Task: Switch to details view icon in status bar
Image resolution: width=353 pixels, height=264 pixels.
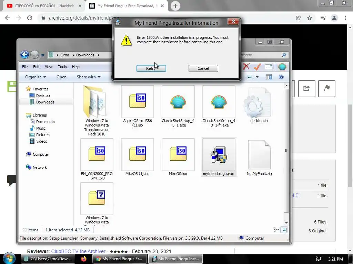Action: (276, 230)
